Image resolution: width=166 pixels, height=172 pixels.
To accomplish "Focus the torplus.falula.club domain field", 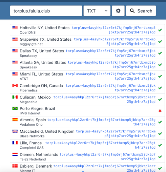I will 46,11.
